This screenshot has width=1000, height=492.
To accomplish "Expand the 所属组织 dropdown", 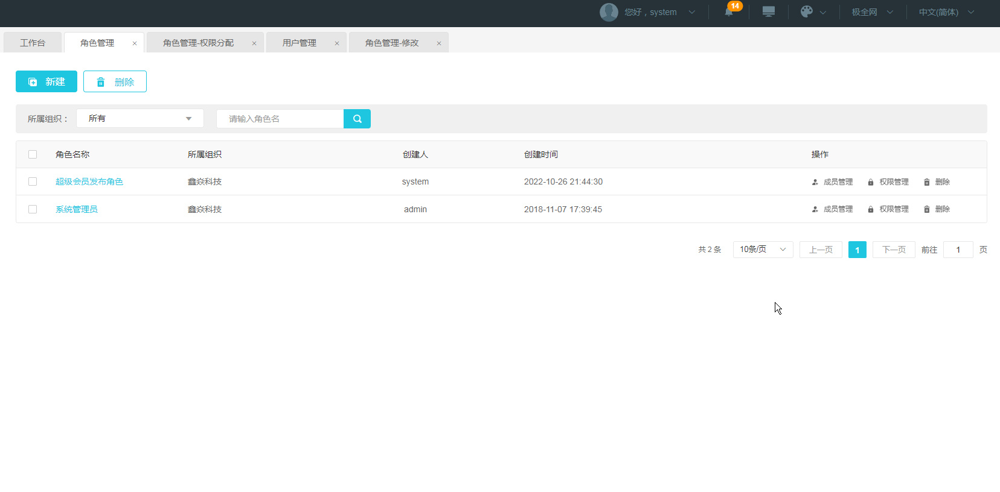I will tap(139, 119).
